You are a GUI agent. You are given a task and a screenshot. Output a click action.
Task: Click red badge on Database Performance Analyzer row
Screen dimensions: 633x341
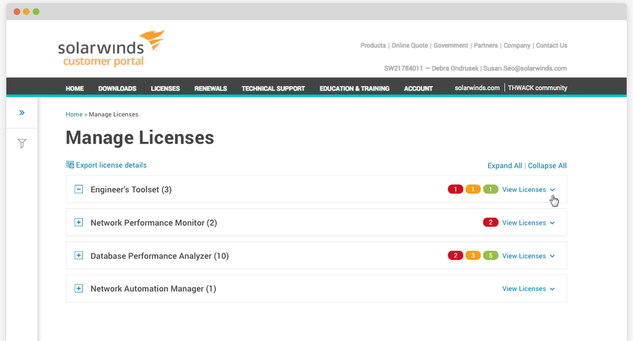[455, 256]
